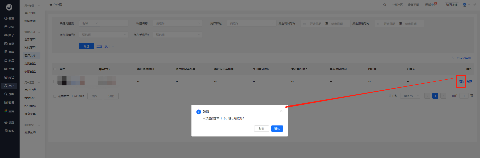Click the 访问店铺 button
The image size is (480, 158).
click(452, 5)
